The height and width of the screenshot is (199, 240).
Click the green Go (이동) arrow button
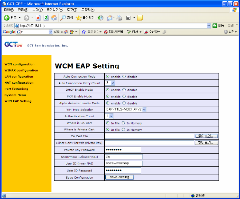[214, 25]
